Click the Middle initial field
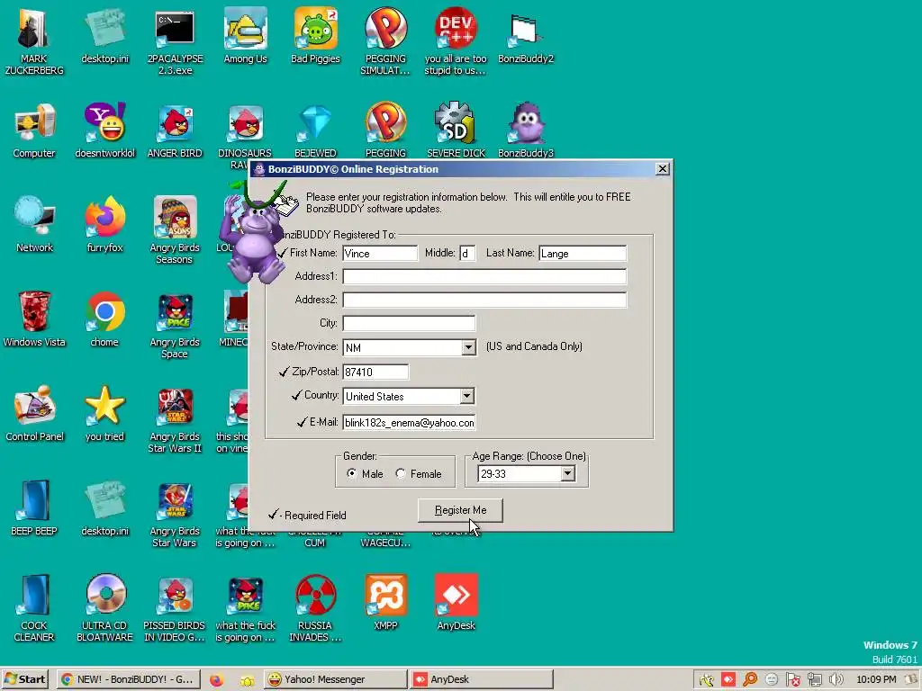922x691 pixels. point(467,253)
